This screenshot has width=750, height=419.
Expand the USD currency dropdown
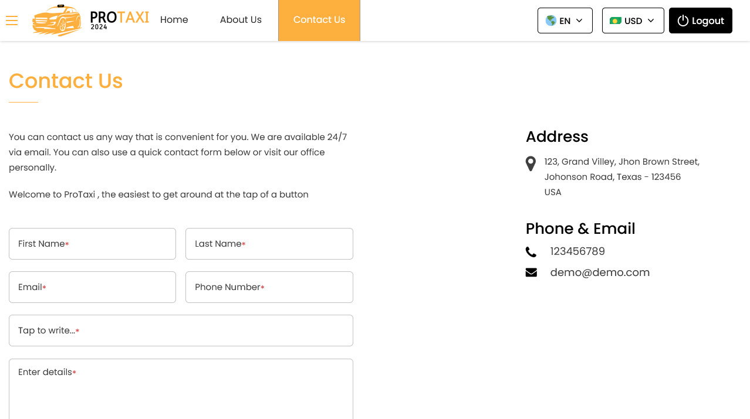(x=633, y=21)
